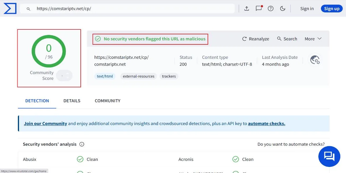Click the search magnifier icon in URL bar
This screenshot has height=173, width=346.
29,9
